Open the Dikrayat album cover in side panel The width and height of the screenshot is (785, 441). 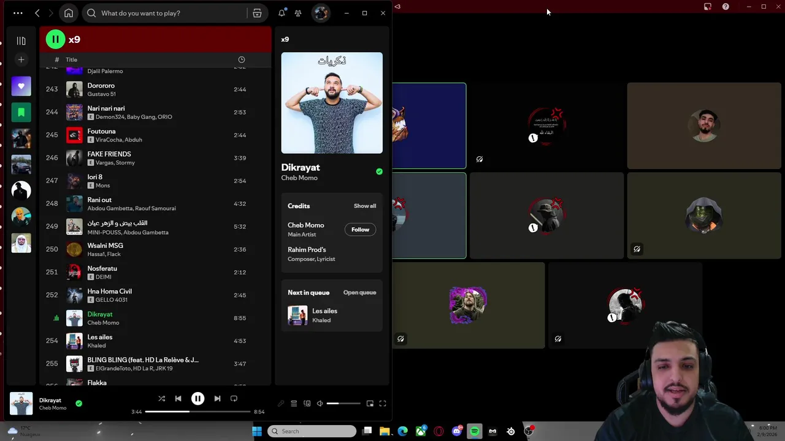(332, 103)
